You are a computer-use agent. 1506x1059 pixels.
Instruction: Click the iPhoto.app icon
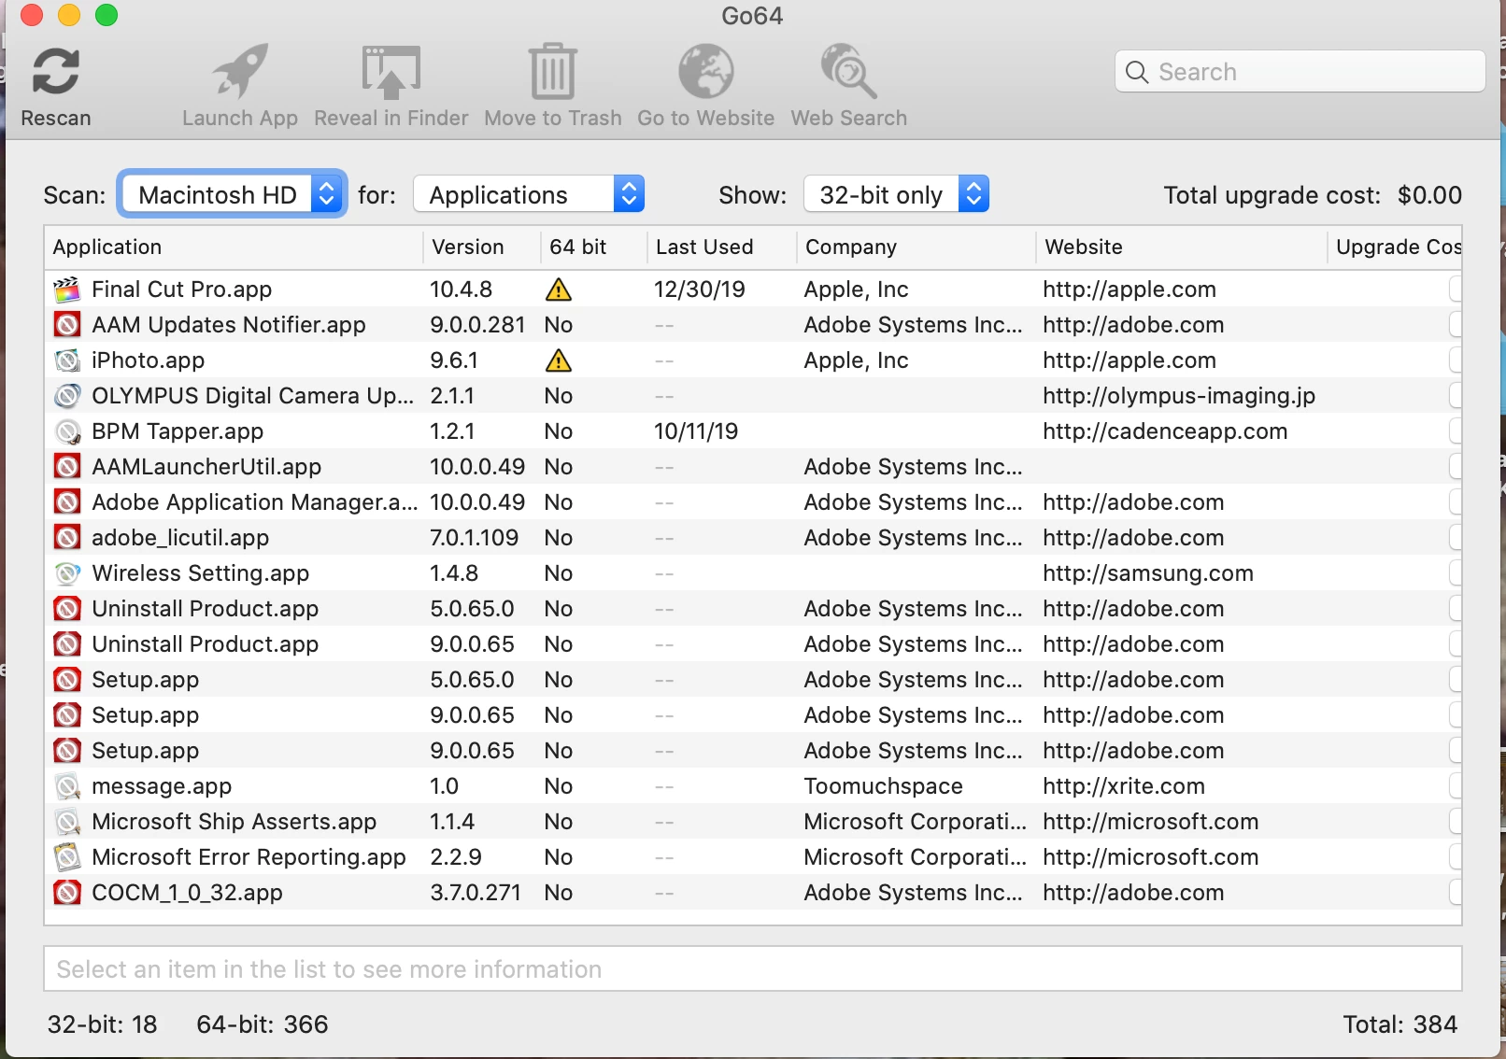(67, 360)
